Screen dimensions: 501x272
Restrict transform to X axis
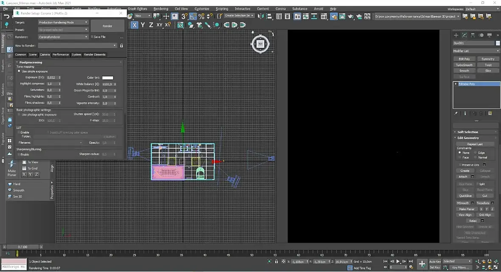[135, 25]
